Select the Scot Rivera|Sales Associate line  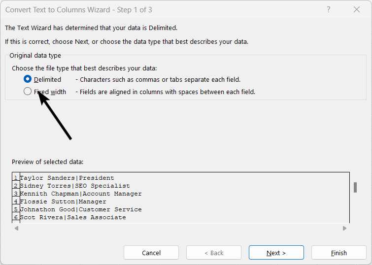[x=73, y=217]
